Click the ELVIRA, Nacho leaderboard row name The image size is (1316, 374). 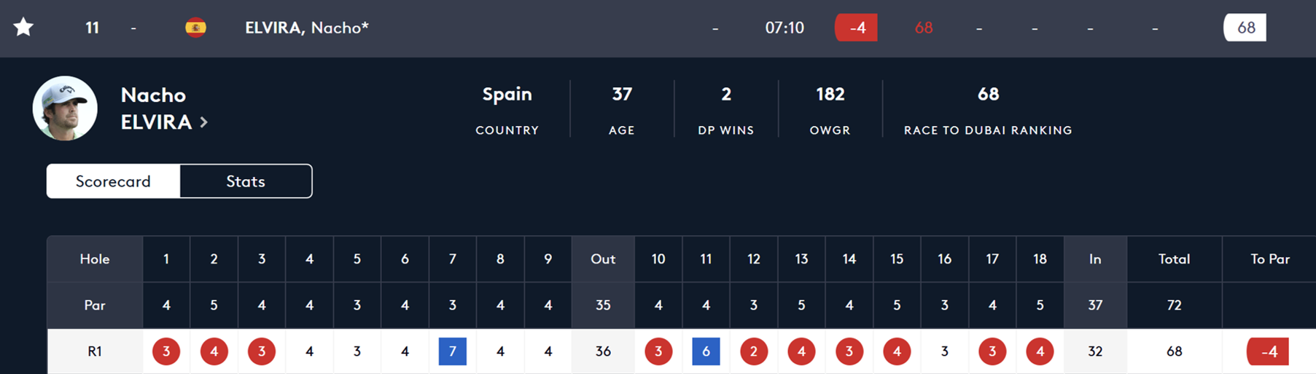pos(306,28)
